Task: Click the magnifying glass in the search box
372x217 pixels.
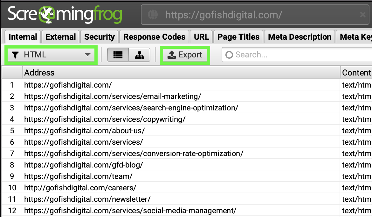Action: click(x=229, y=55)
